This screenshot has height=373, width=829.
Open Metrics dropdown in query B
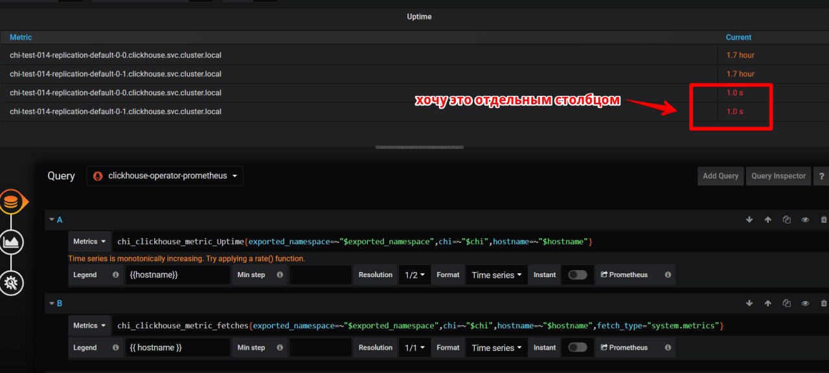(x=89, y=325)
